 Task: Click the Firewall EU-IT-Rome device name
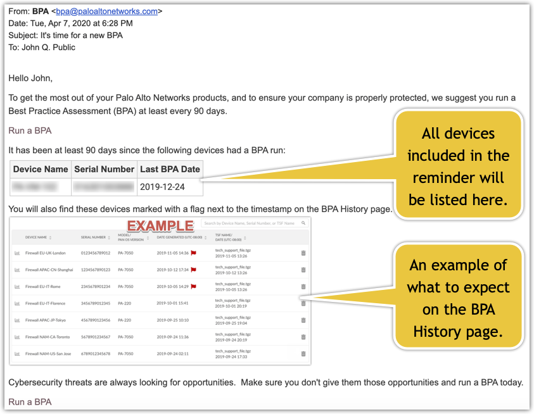click(43, 287)
